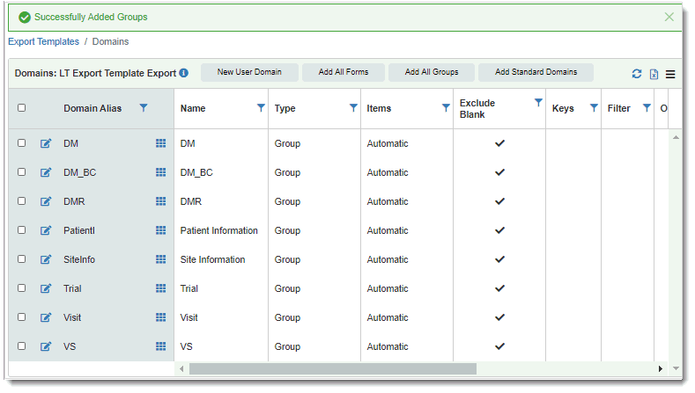Sort by Name column header
The image size is (695, 393).
click(x=193, y=108)
